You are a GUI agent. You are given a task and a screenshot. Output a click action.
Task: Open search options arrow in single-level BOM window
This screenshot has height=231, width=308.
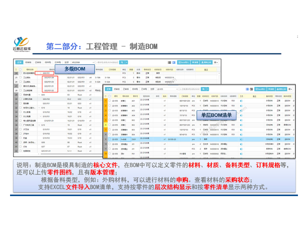(x=207, y=89)
